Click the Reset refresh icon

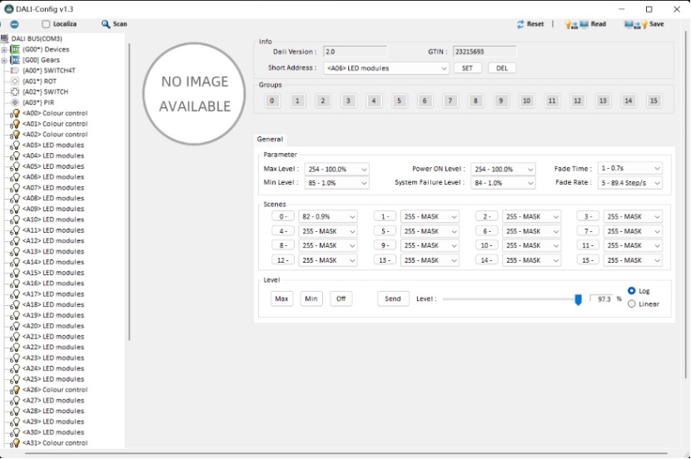click(520, 24)
